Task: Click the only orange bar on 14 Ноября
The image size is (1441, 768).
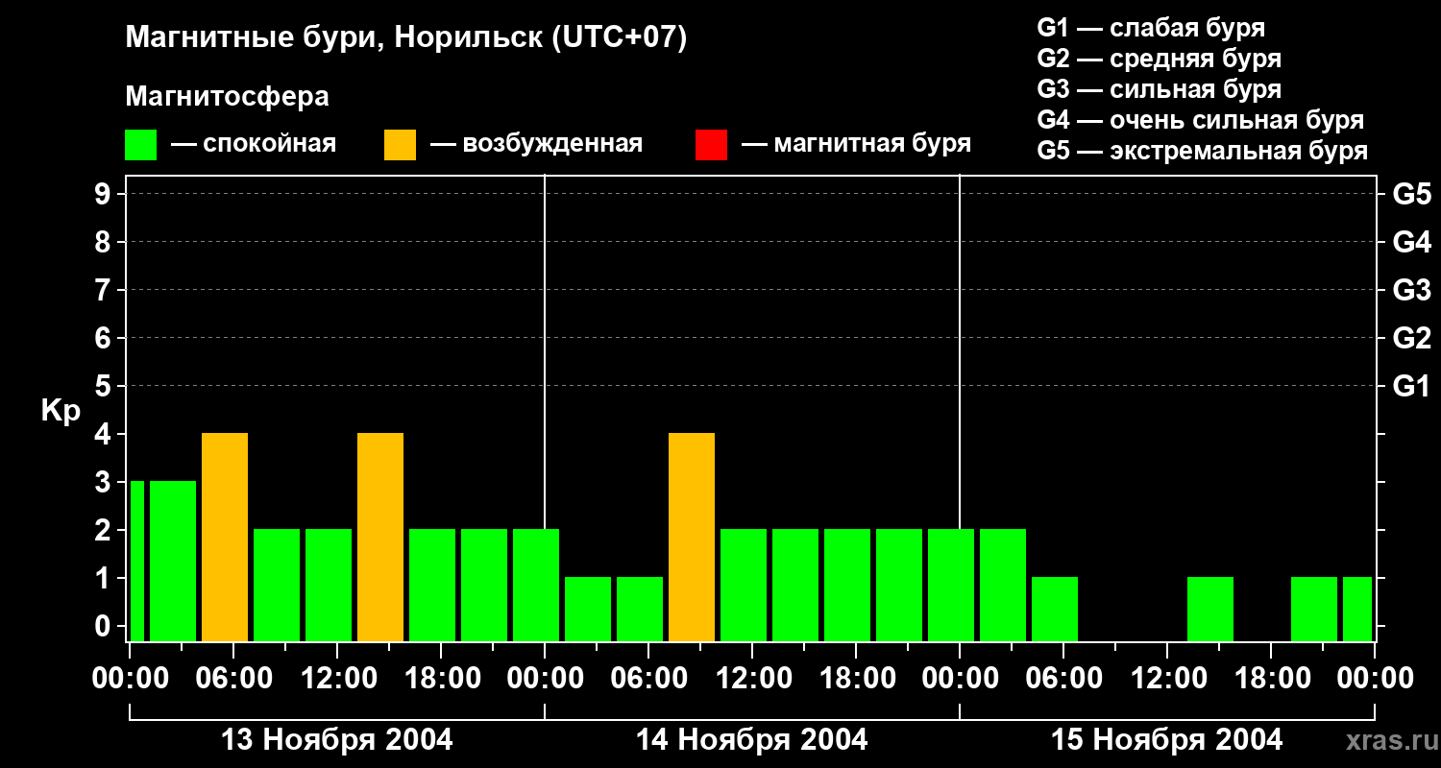Action: click(x=692, y=537)
